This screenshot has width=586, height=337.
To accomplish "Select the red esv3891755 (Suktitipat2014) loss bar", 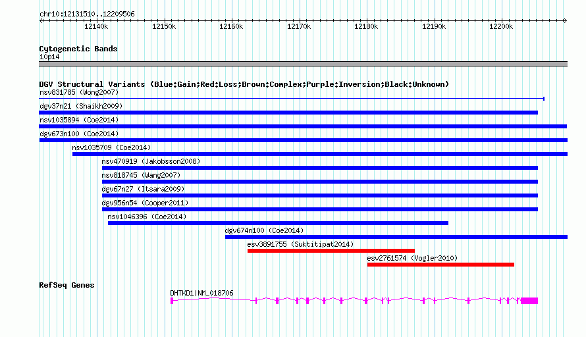I will click(x=331, y=251).
